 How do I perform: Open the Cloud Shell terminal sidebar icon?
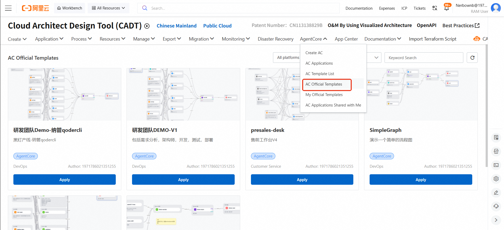coord(496,165)
